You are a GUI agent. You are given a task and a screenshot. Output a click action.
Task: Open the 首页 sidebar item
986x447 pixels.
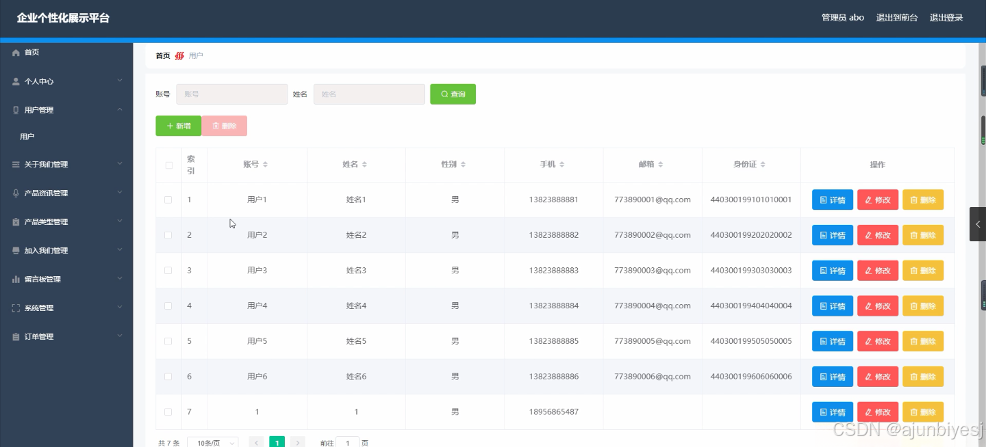66,53
